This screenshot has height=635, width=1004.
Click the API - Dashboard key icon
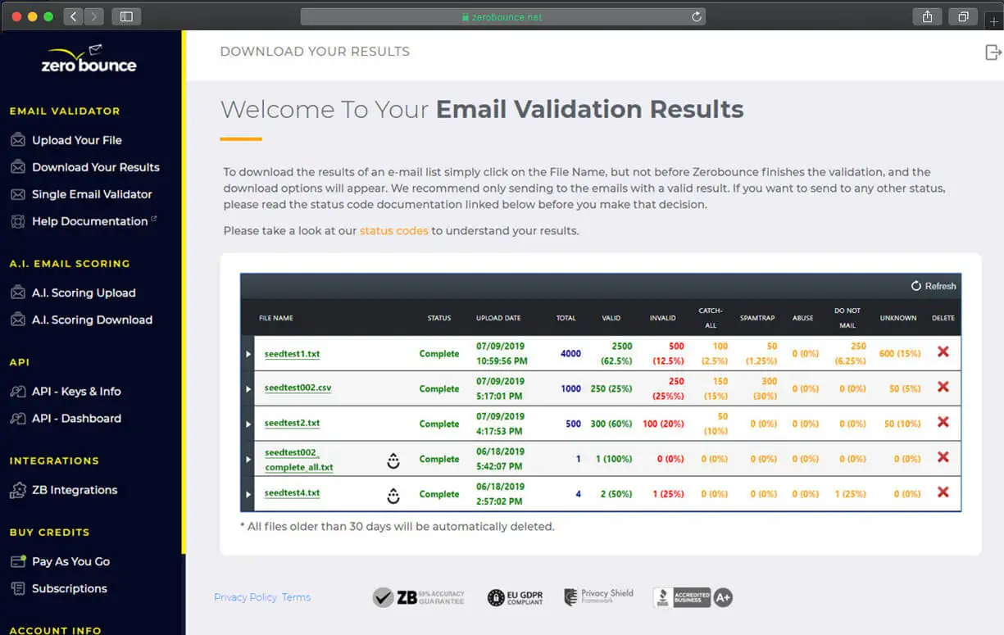17,419
